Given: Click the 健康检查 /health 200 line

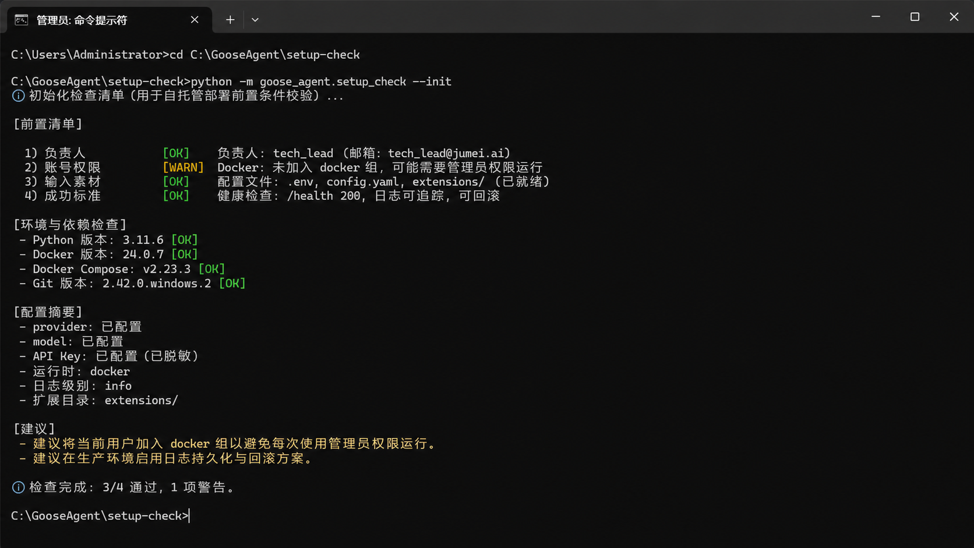Looking at the screenshot, I should (x=358, y=196).
